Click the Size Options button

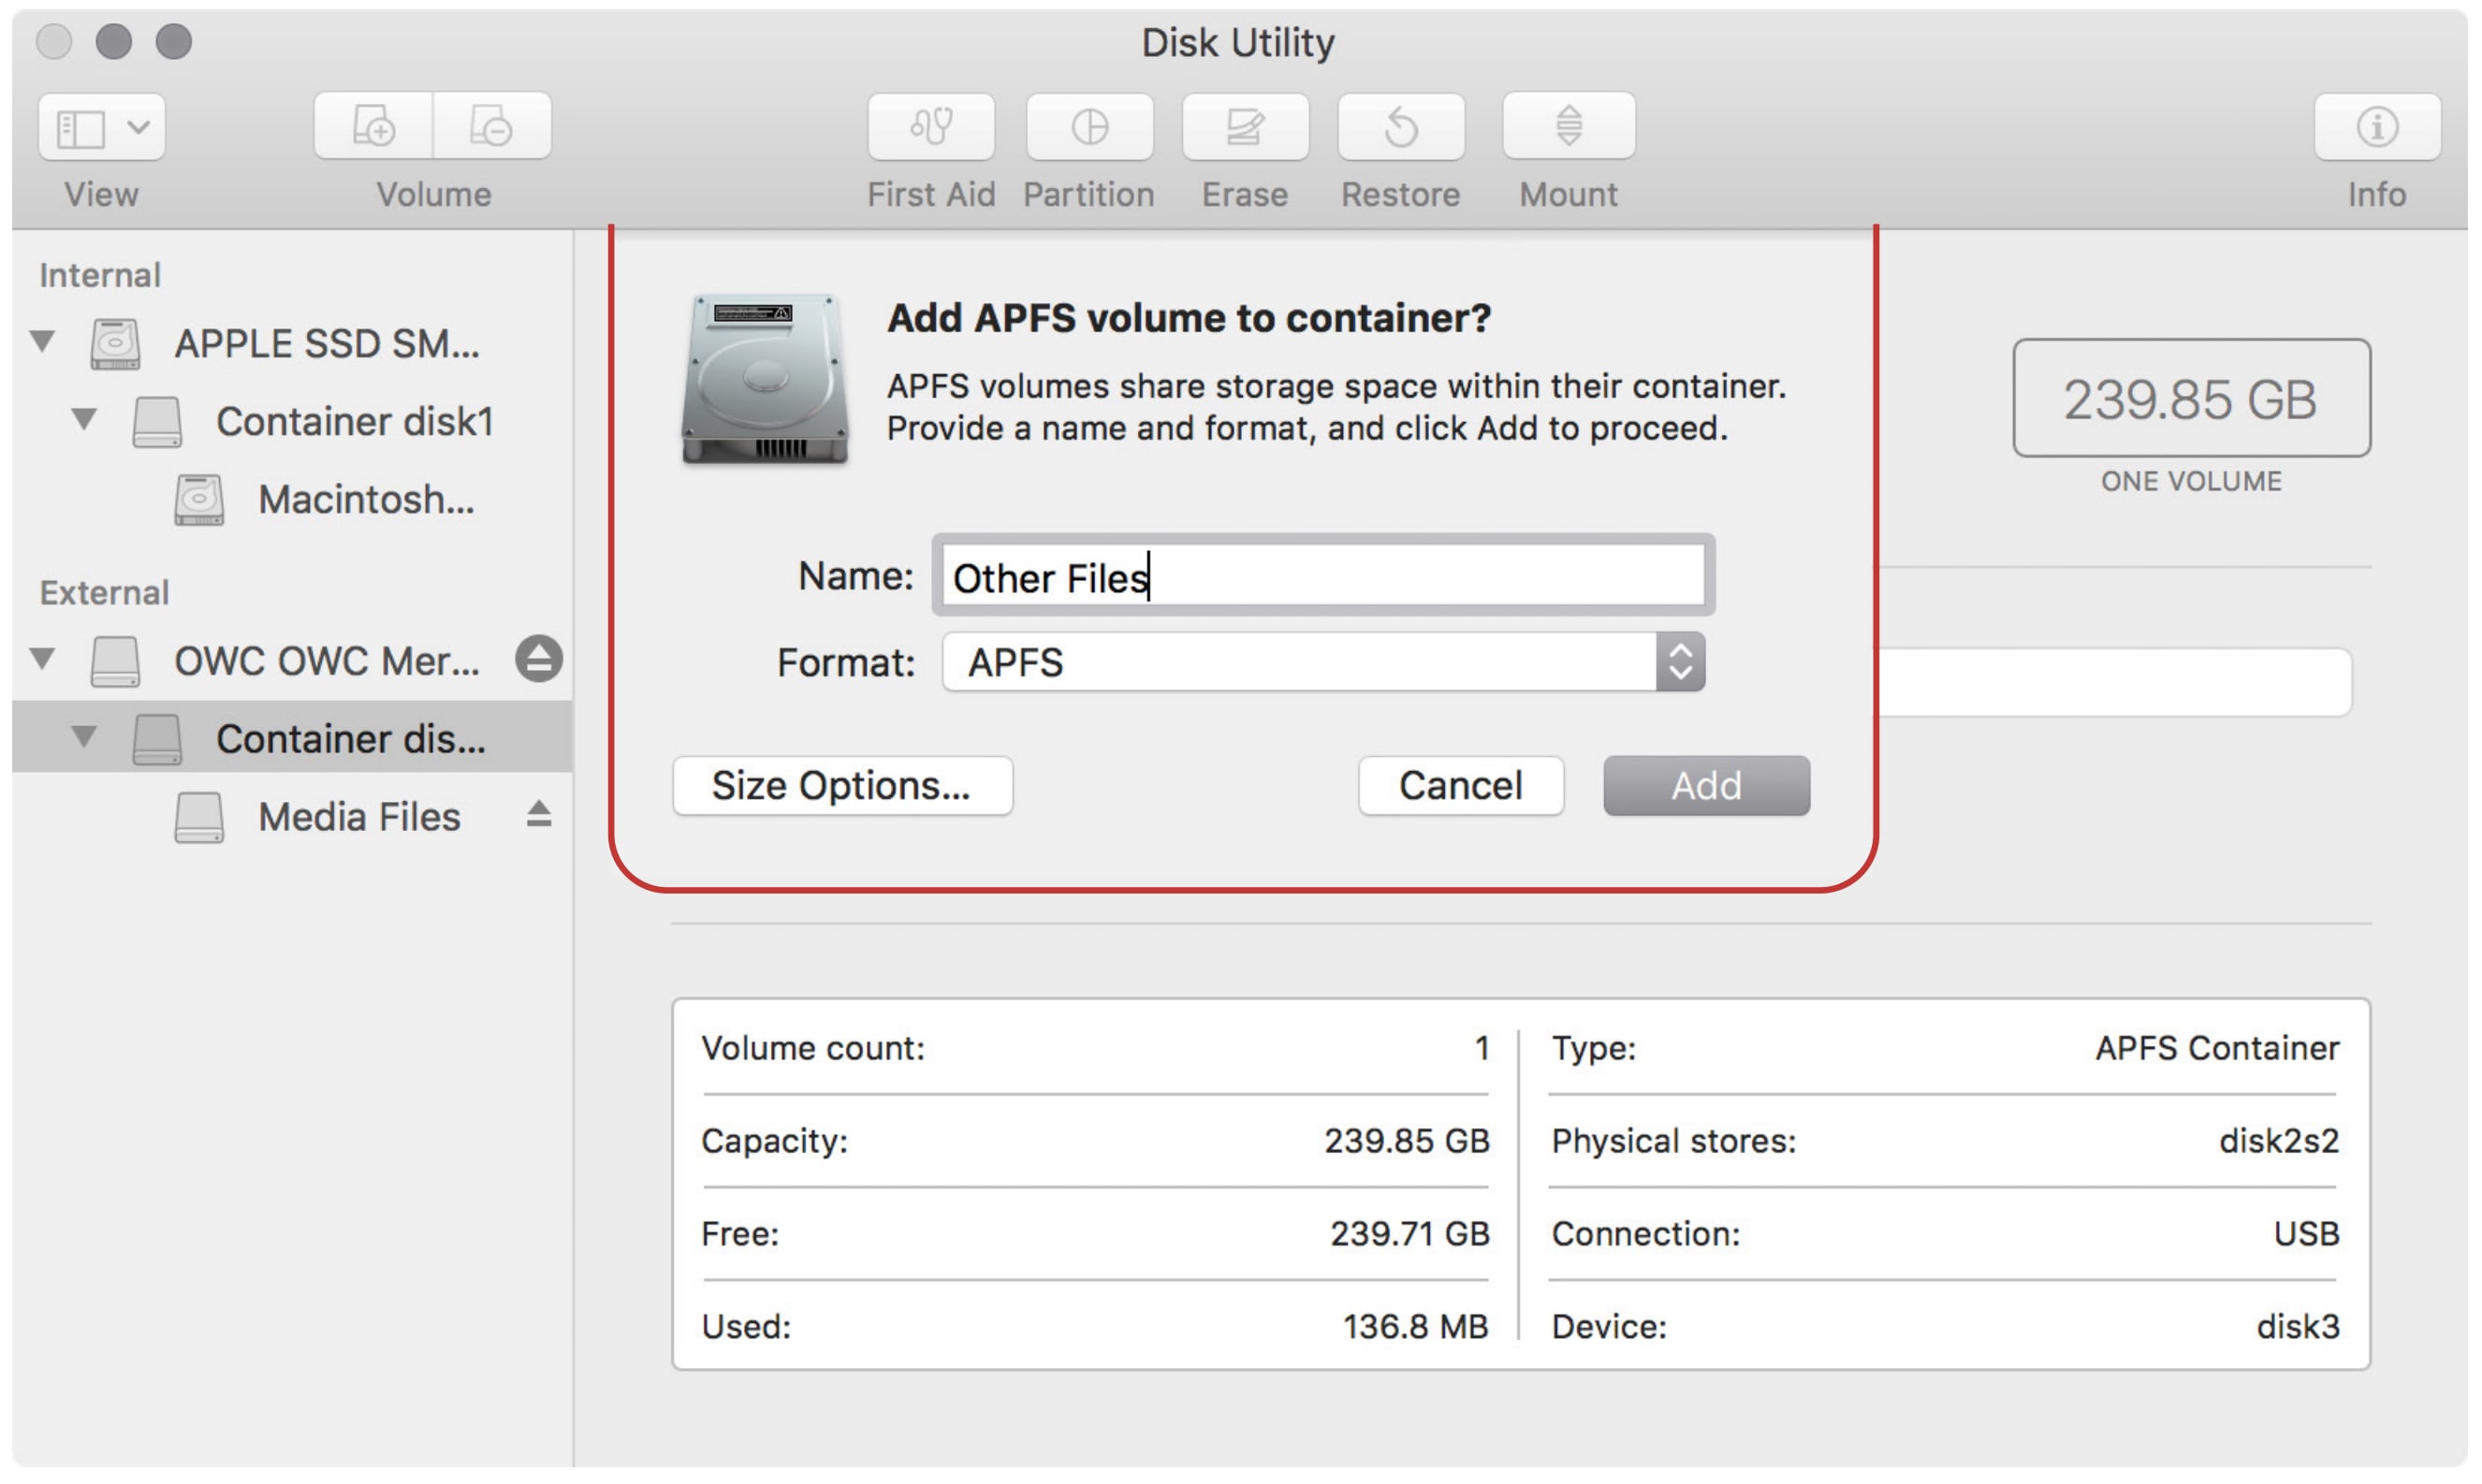(842, 785)
